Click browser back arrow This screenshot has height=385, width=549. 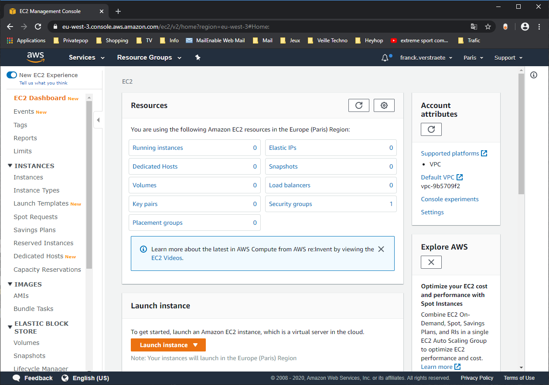click(x=10, y=27)
